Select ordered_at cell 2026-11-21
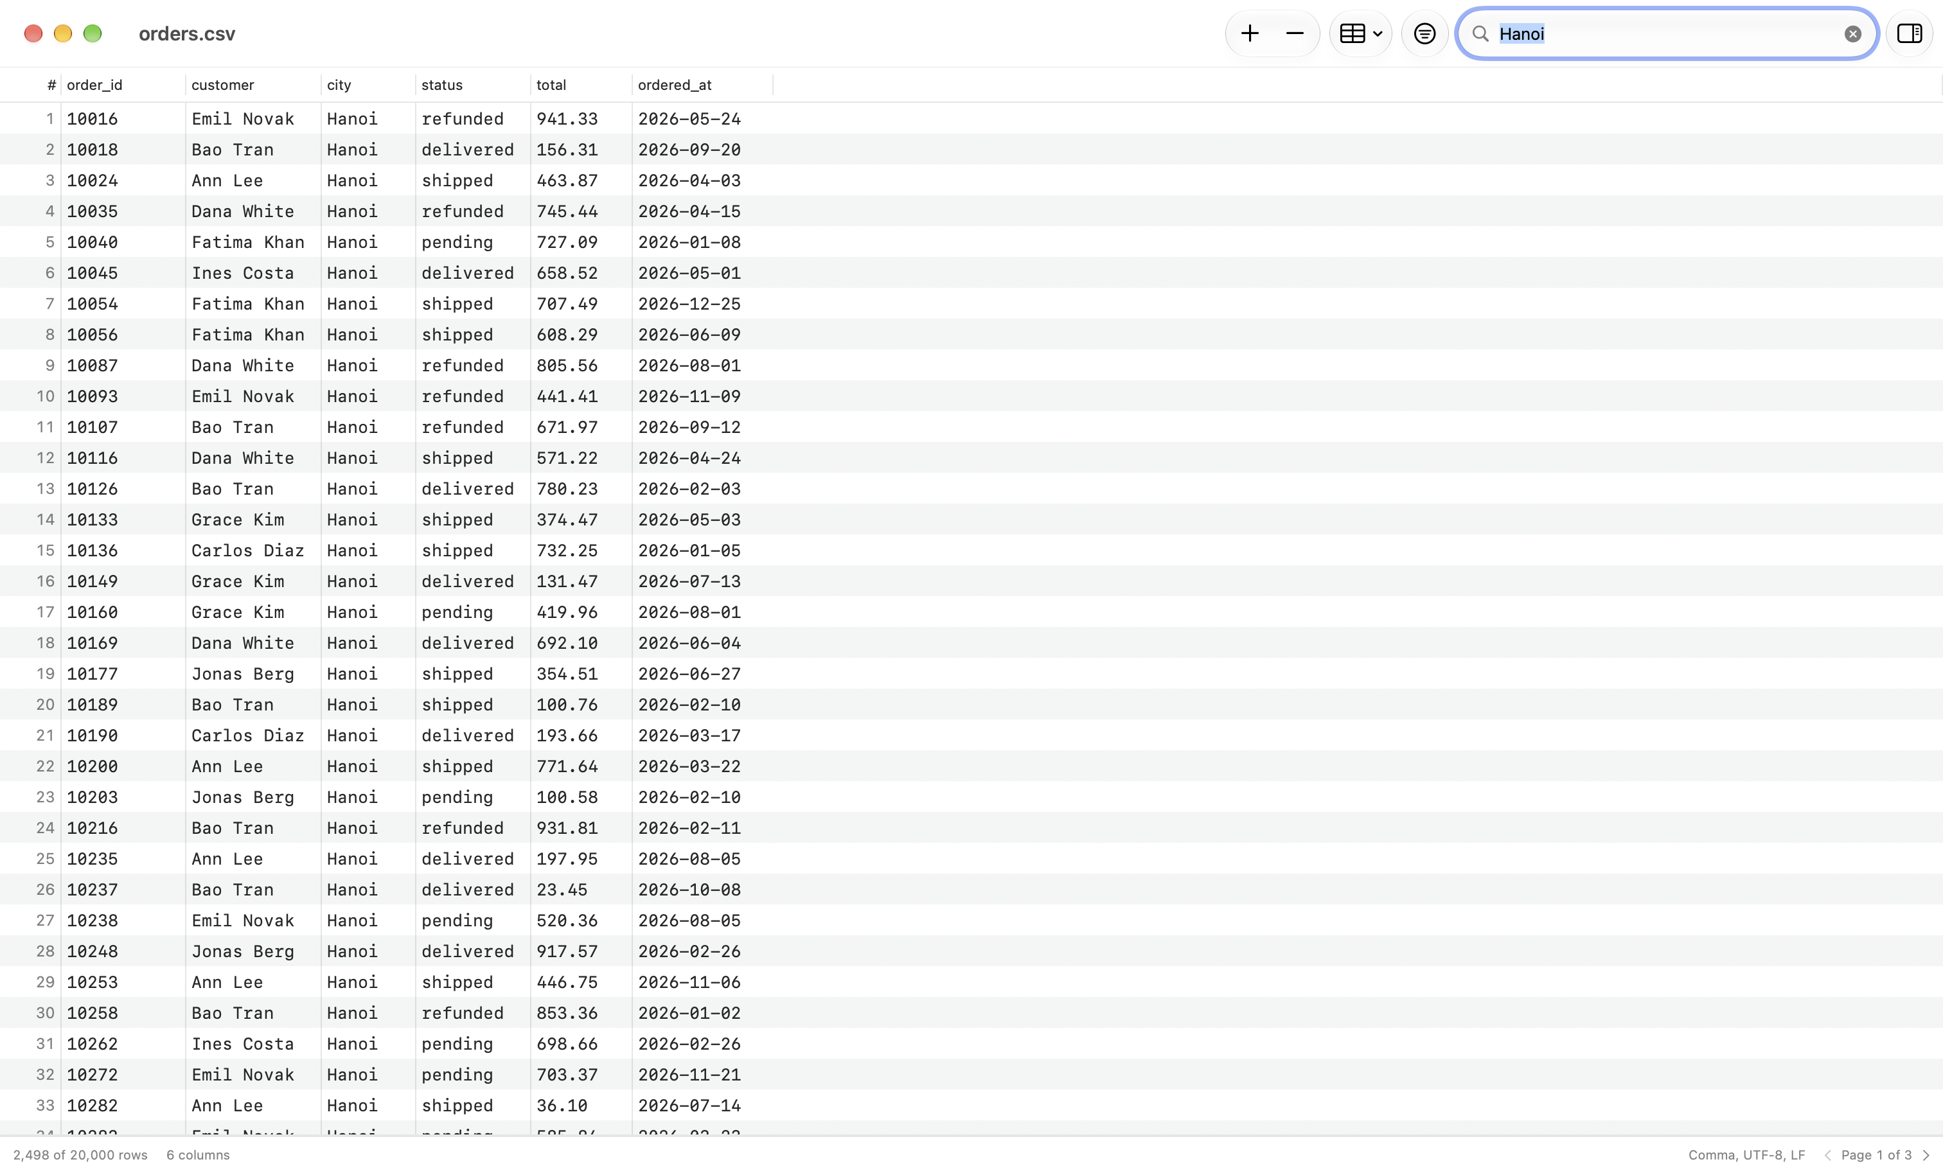Viewport: 1943px width, 1173px height. pyautogui.click(x=703, y=1073)
